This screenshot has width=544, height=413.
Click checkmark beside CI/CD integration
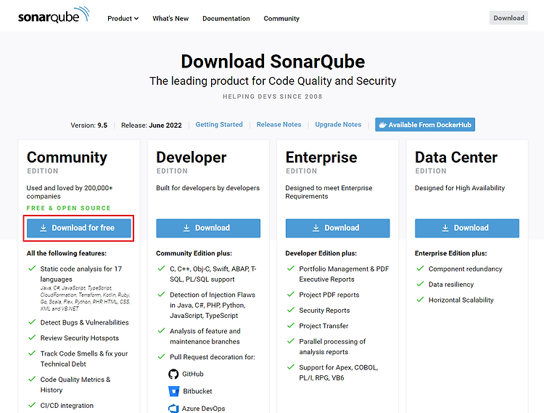[32, 405]
